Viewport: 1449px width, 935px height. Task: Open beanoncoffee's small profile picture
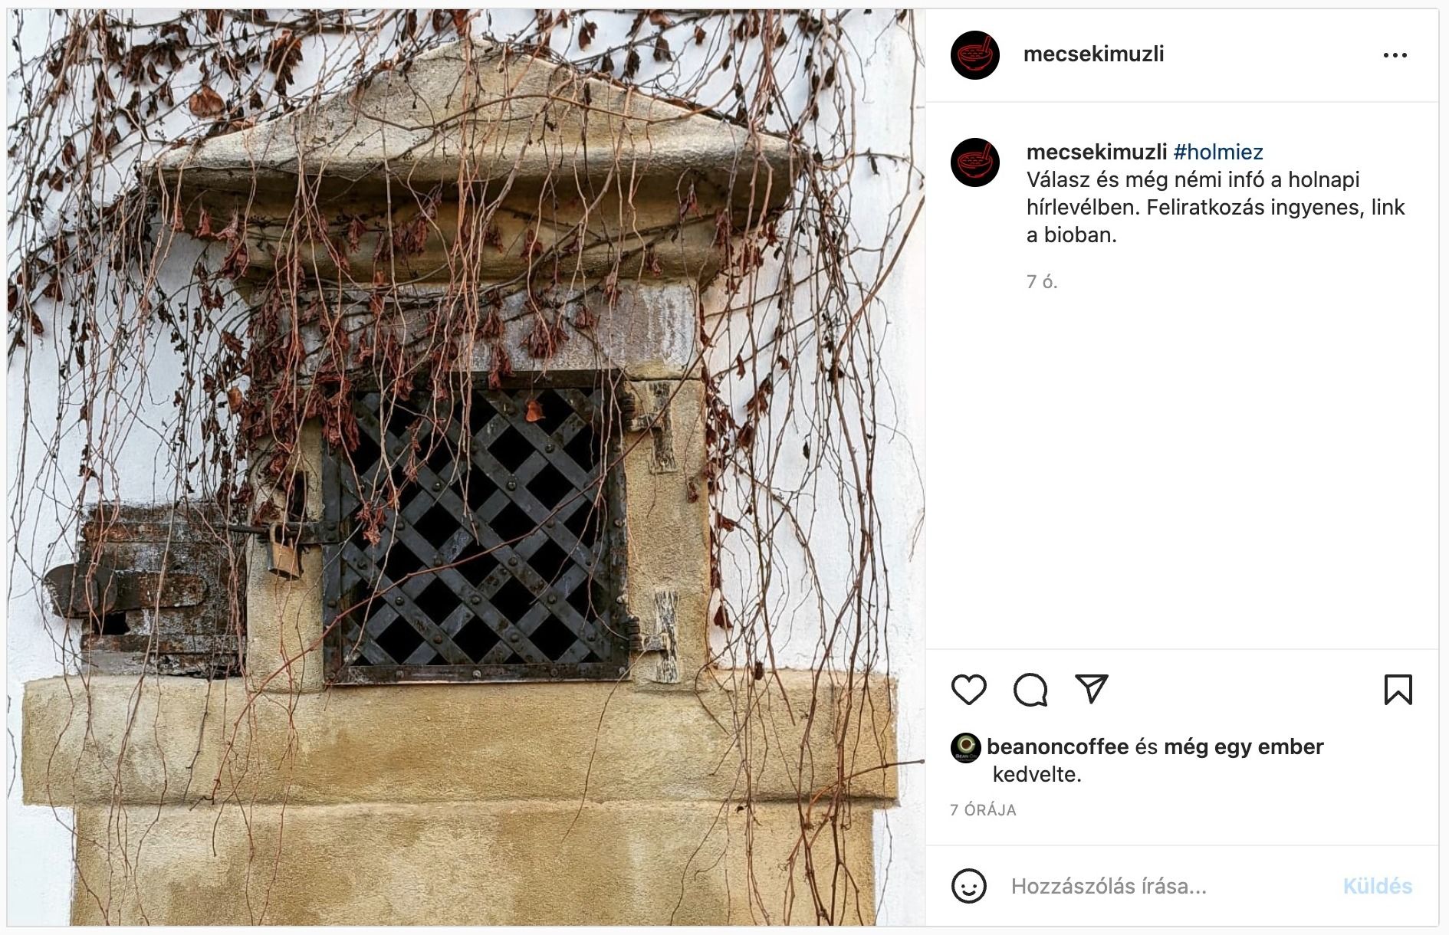tap(965, 747)
